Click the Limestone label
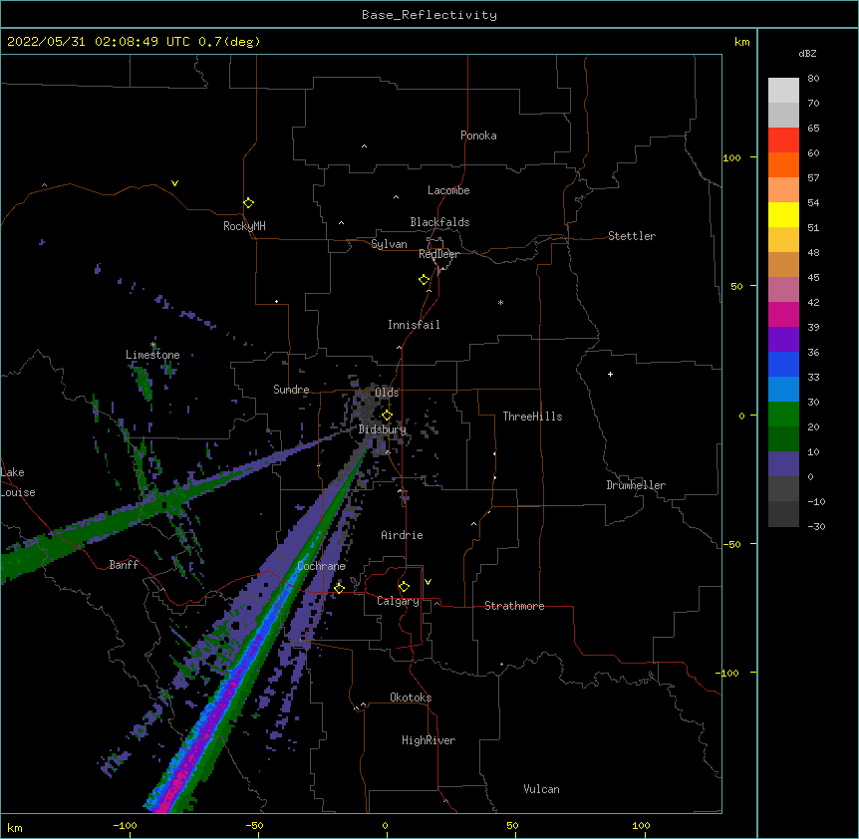This screenshot has height=839, width=859. click(x=152, y=355)
